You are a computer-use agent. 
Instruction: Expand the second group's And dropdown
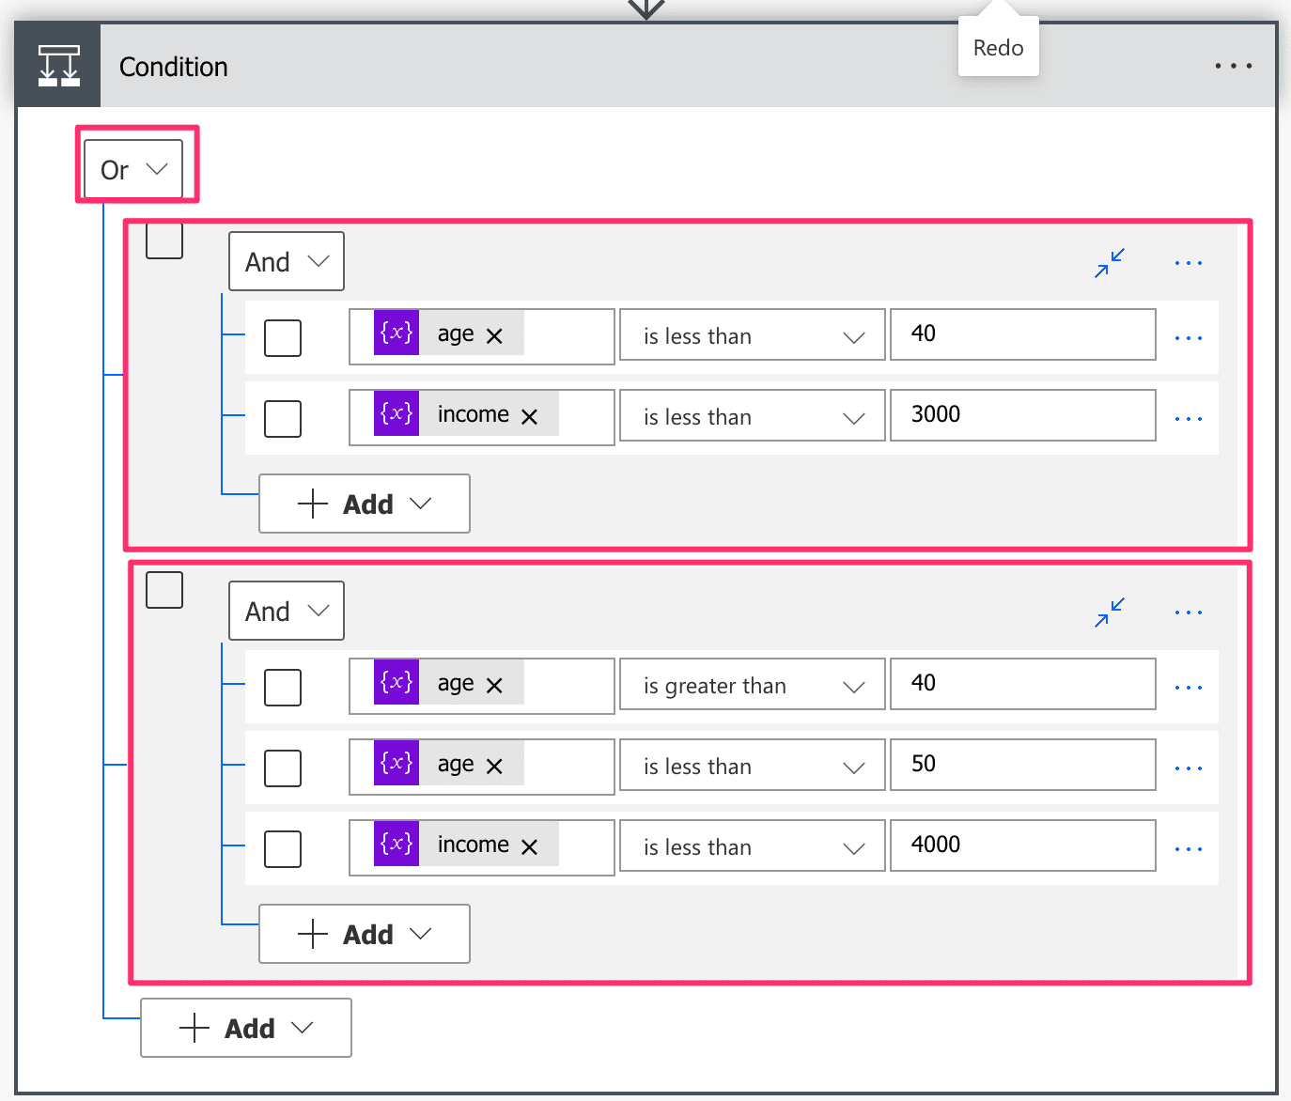pos(287,612)
